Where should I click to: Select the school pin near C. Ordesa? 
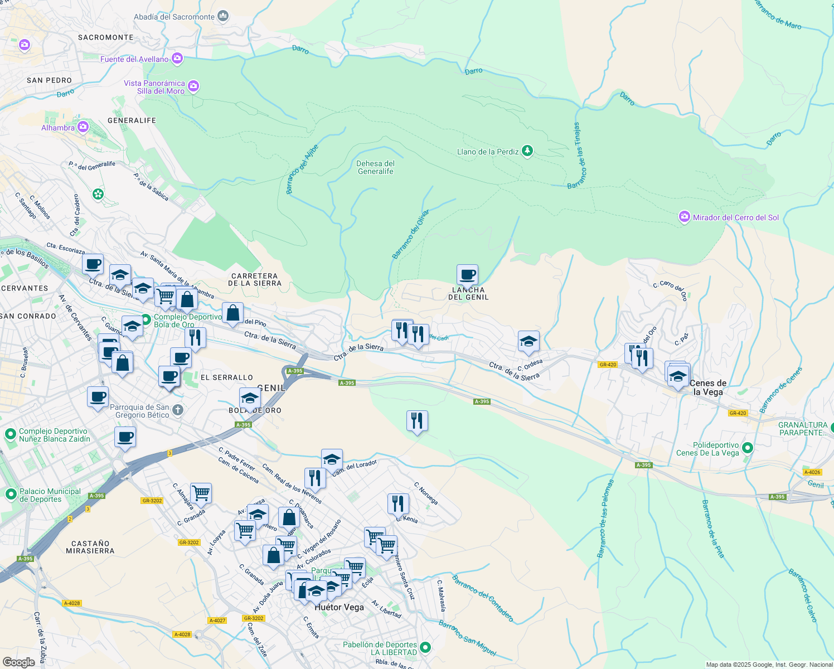pos(528,342)
